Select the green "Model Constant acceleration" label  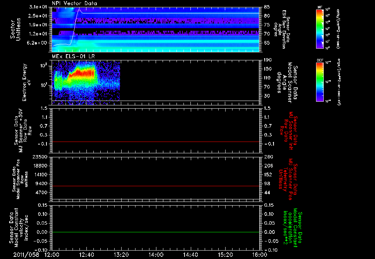[x=293, y=228]
